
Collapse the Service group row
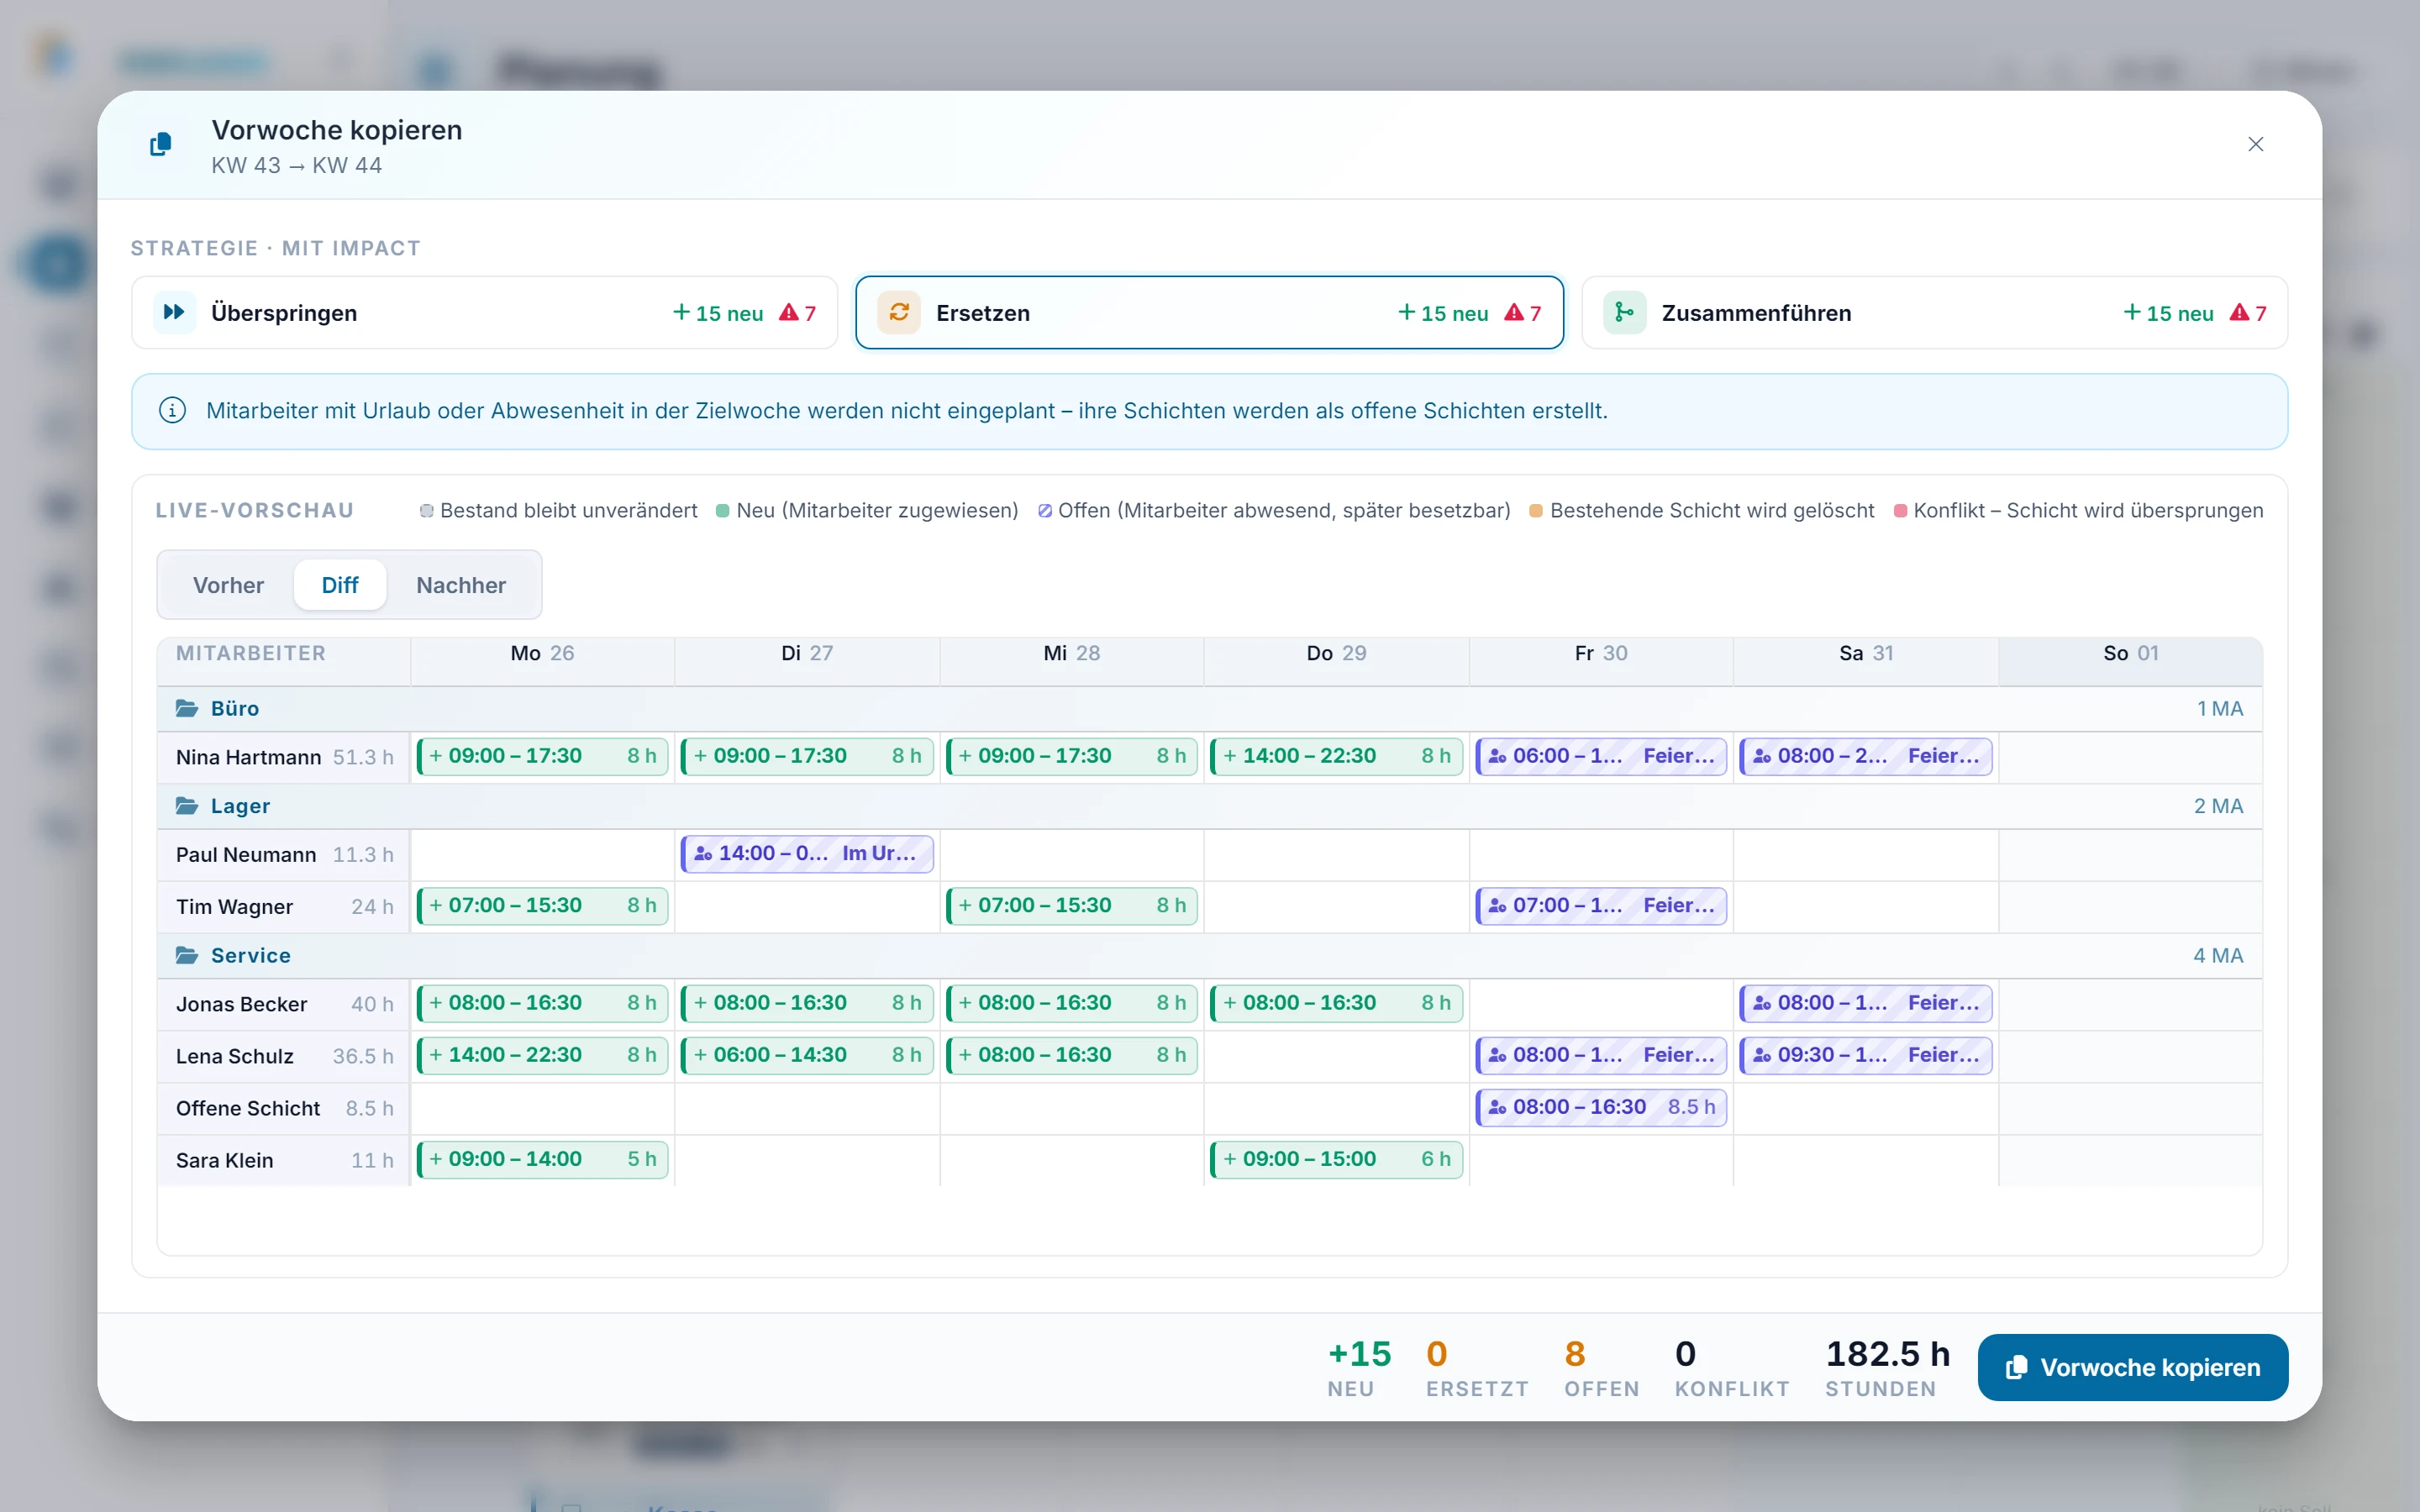pyautogui.click(x=1209, y=955)
